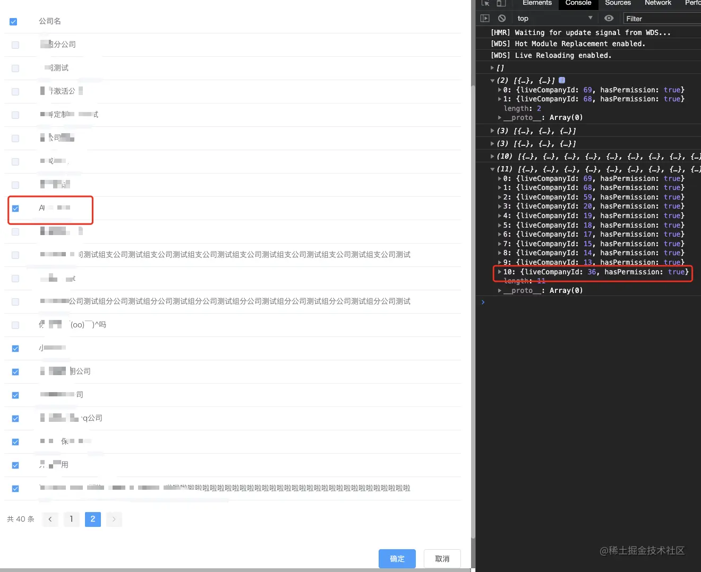
Task: Open the top context dropdown
Action: 554,18
